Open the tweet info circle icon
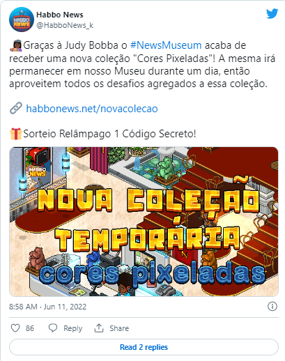This screenshot has width=285, height=361. (x=272, y=307)
